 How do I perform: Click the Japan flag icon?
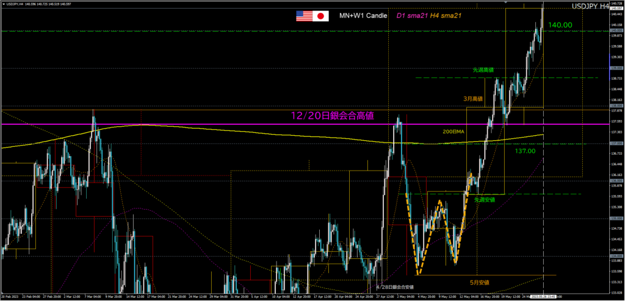(321, 16)
